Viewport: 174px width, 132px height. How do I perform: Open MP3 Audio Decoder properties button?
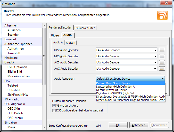(162, 56)
